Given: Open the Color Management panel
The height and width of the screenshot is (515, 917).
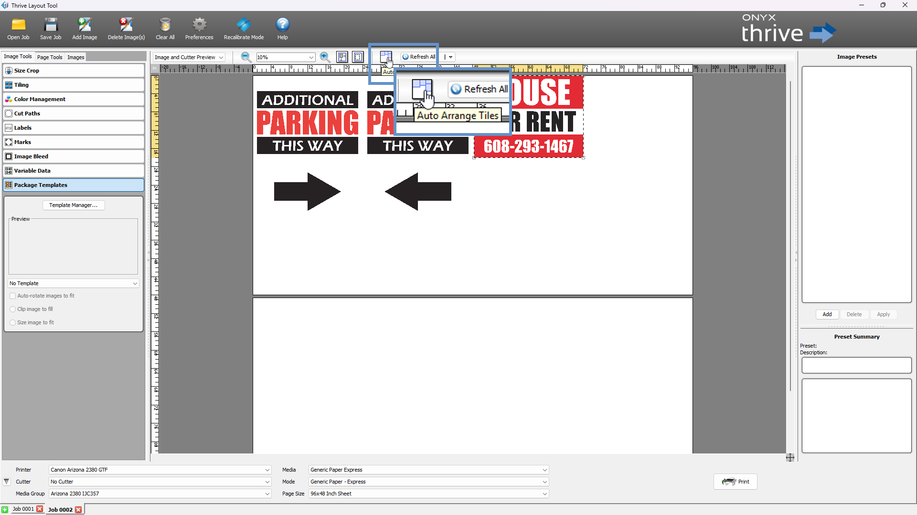Looking at the screenshot, I should coord(74,99).
